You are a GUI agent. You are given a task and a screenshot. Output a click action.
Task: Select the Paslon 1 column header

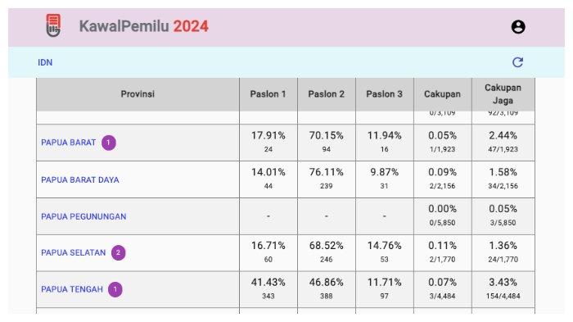click(x=268, y=94)
